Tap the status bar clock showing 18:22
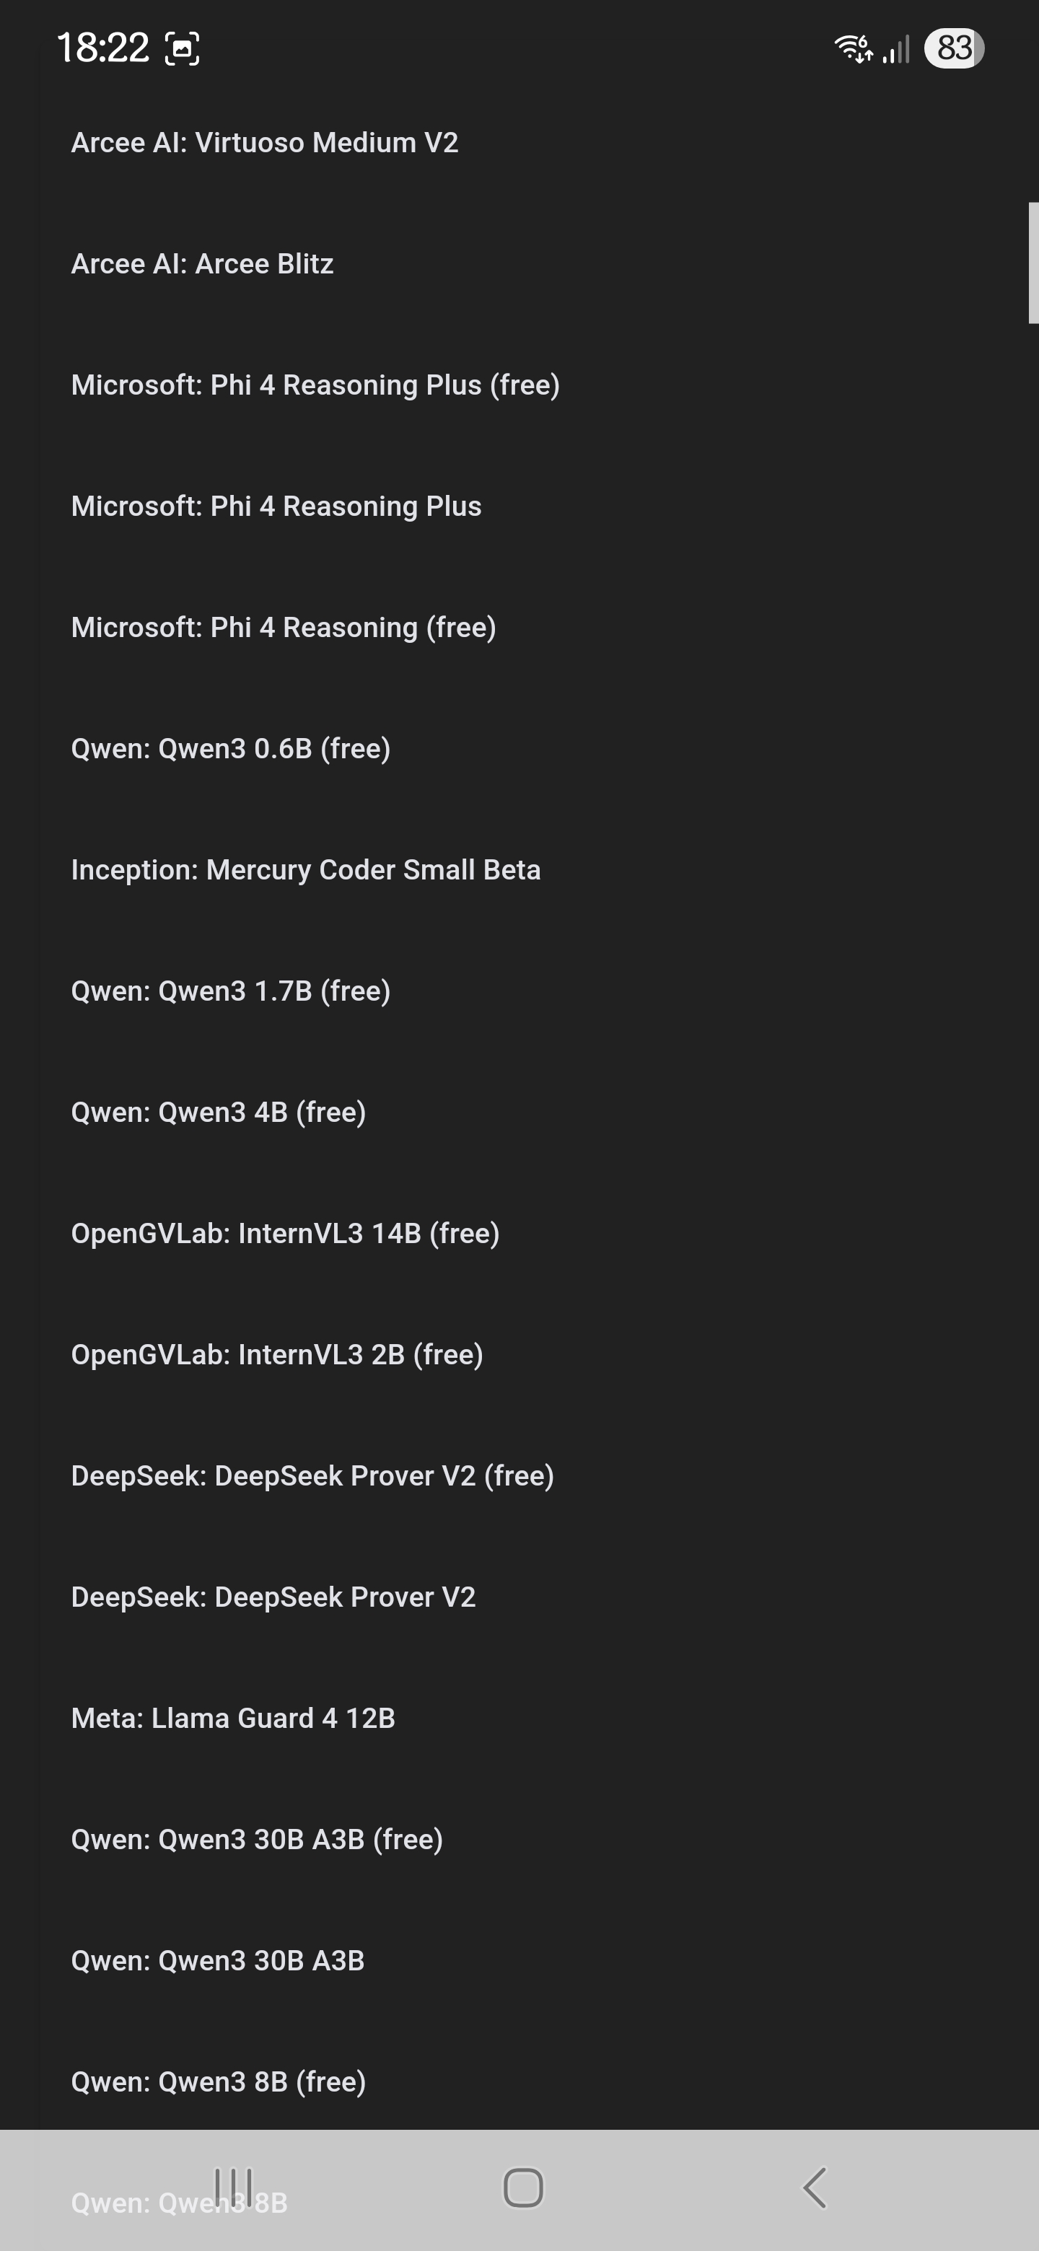This screenshot has width=1039, height=2251. pos(103,48)
